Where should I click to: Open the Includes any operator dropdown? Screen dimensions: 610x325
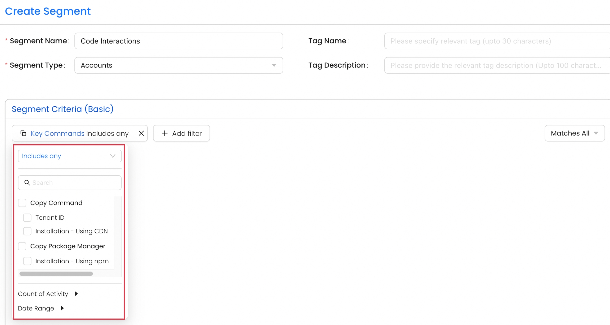[x=64, y=156]
